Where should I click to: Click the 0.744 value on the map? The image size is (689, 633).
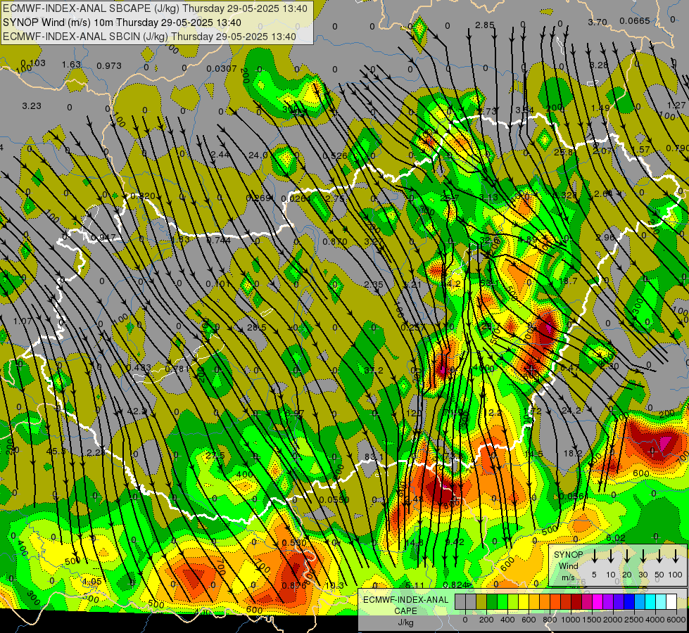218,241
